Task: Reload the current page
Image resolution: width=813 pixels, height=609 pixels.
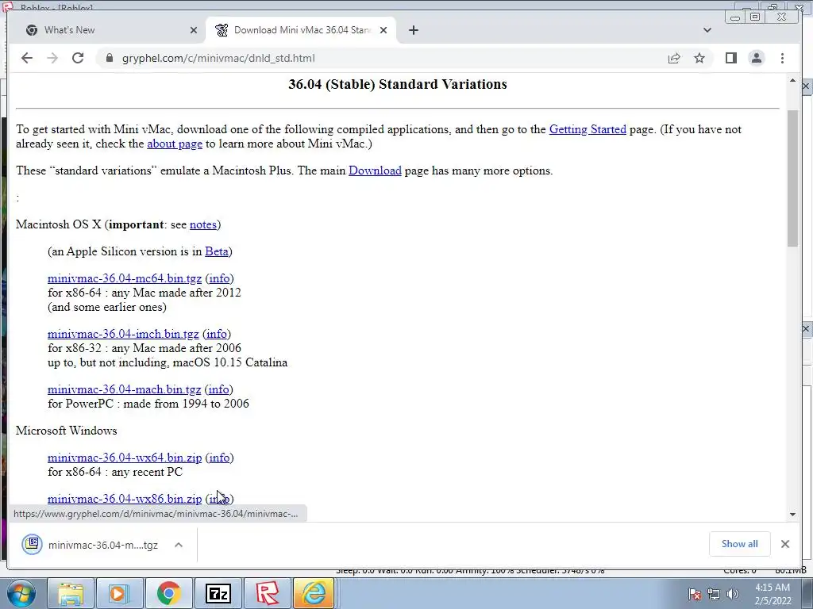Action: pyautogui.click(x=78, y=58)
